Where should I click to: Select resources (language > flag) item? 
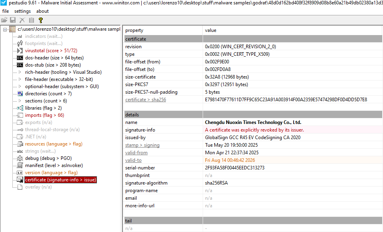coord(53,144)
